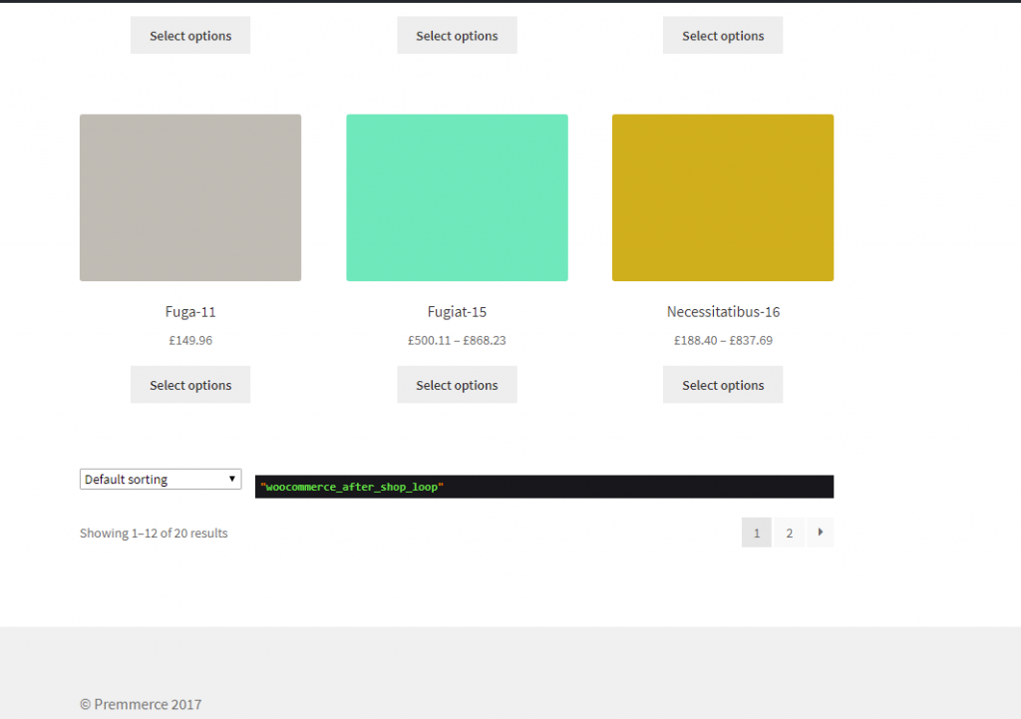This screenshot has height=719, width=1021.
Task: Click the top-center Select options button
Action: pyautogui.click(x=457, y=35)
